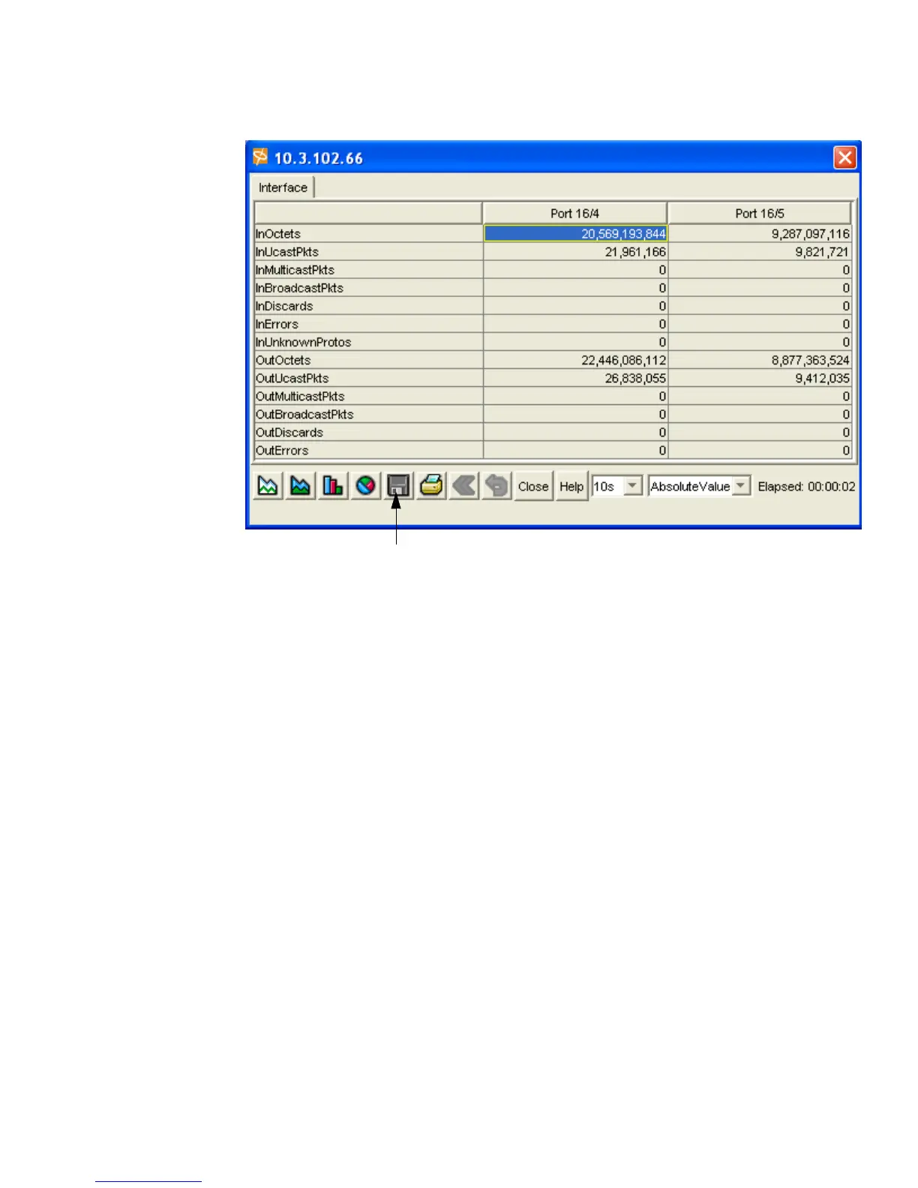Expand the 10s poll interval dropdown
Image resolution: width=918 pixels, height=1188 pixels.
[633, 486]
